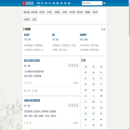Viewport: 130px width, 130px height.
Task: Open the 唐诗三百首 category
Action: coord(27,12)
